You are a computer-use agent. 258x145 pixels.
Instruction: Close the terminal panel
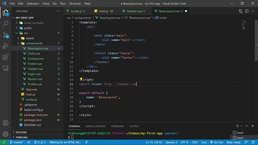click(253, 126)
